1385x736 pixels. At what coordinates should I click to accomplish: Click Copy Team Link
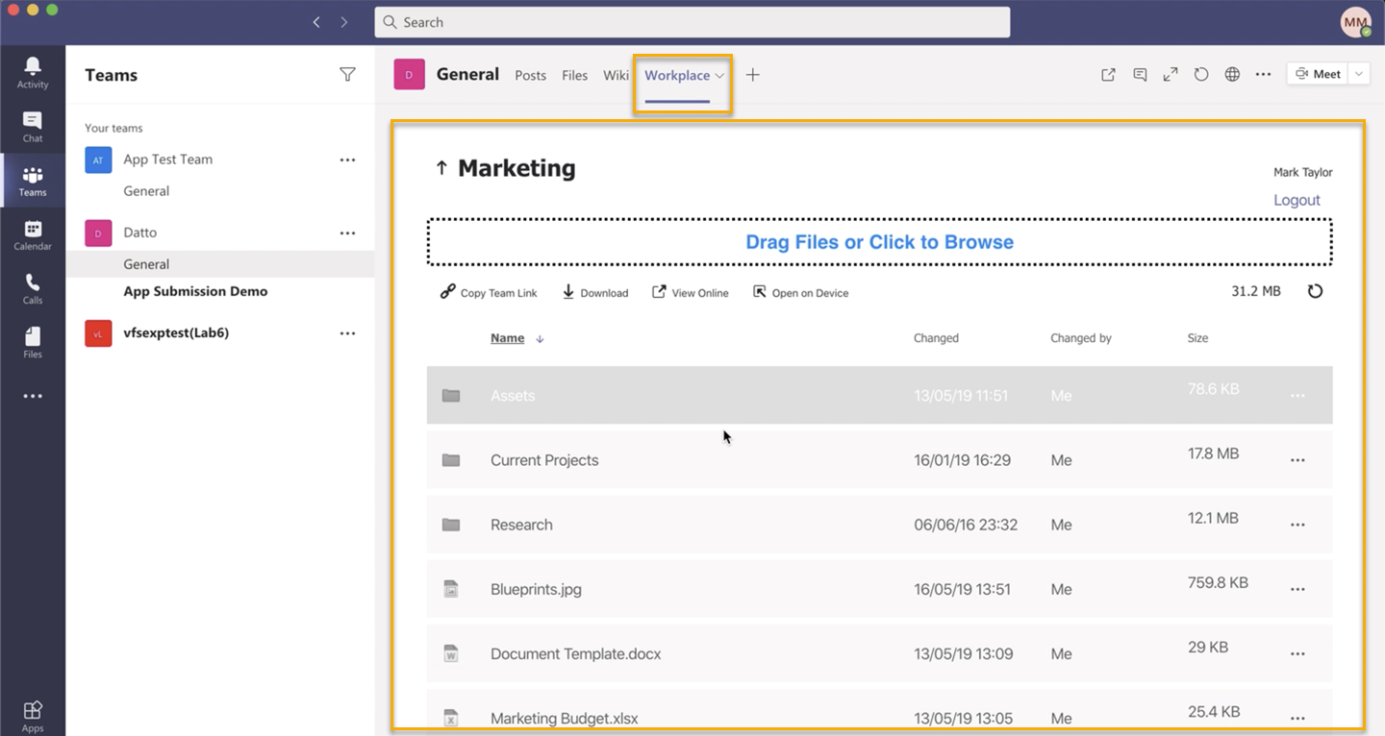tap(489, 293)
